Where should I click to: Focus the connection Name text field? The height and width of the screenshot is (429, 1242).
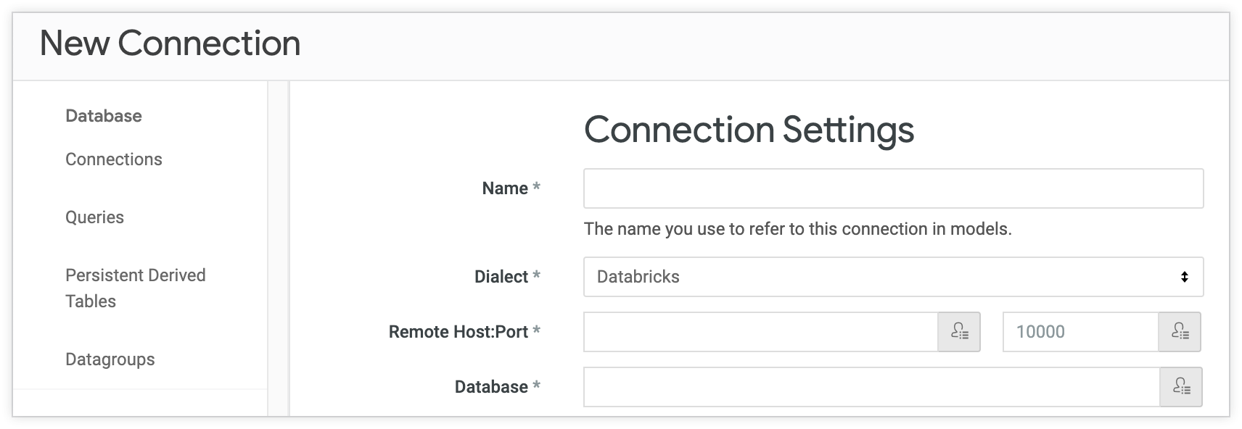click(893, 188)
